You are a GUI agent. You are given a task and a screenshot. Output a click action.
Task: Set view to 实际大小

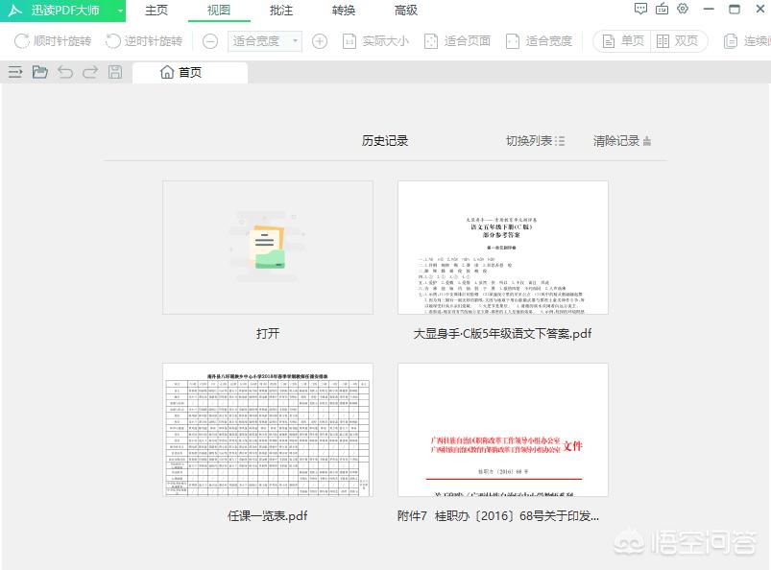point(375,41)
